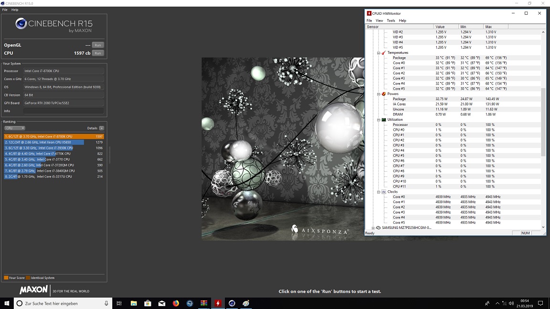
Task: Open Task View from the taskbar
Action: click(x=119, y=303)
